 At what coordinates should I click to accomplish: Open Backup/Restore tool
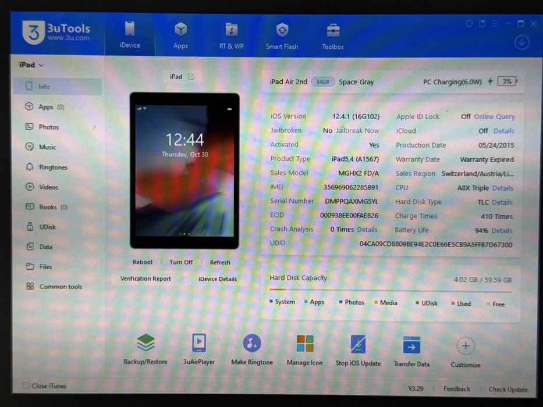(x=145, y=349)
